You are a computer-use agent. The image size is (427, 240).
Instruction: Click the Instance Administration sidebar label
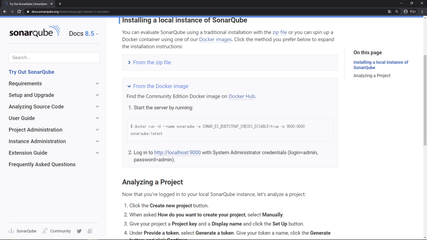(37, 141)
